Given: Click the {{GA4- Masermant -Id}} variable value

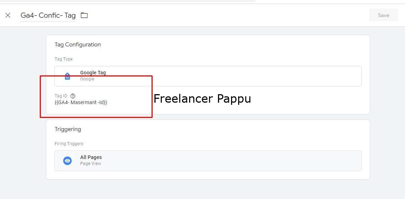Looking at the screenshot, I should click(x=81, y=102).
